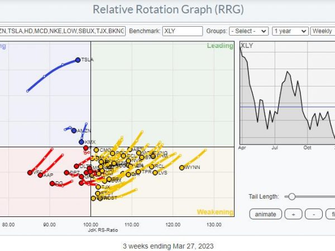Image resolution: width=335 pixels, height=251 pixels.
Task: Click the Relative Rotation Graph (RRG) title
Action: [x=168, y=9]
